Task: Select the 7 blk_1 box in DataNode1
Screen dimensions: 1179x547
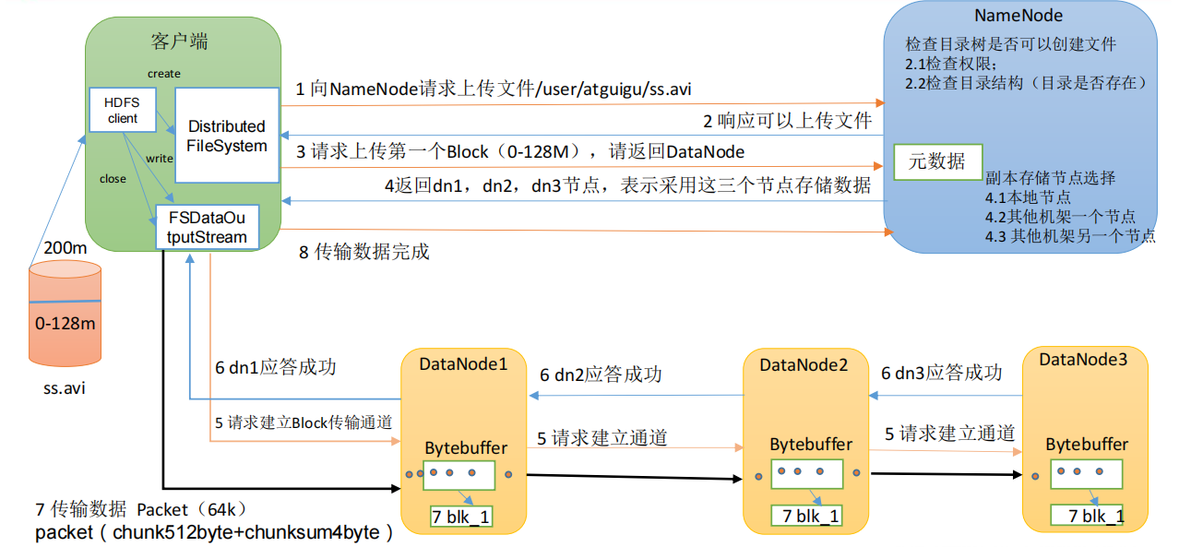Action: pyautogui.click(x=461, y=517)
